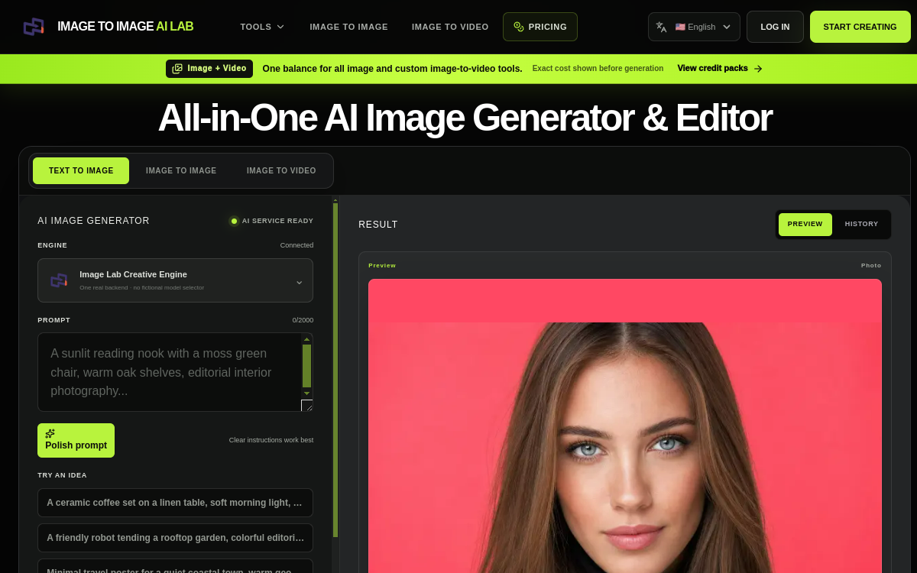Click the 'RESULT' panel heading

click(x=378, y=225)
